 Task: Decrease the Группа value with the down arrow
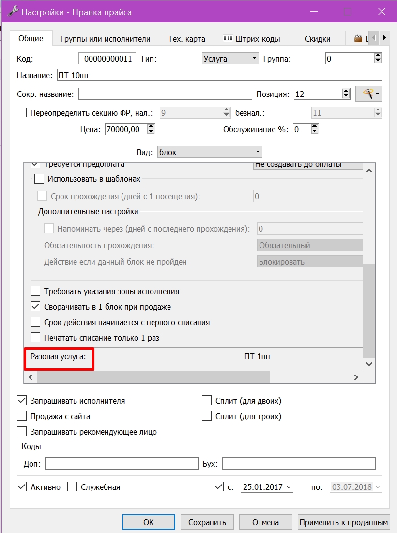coord(378,61)
